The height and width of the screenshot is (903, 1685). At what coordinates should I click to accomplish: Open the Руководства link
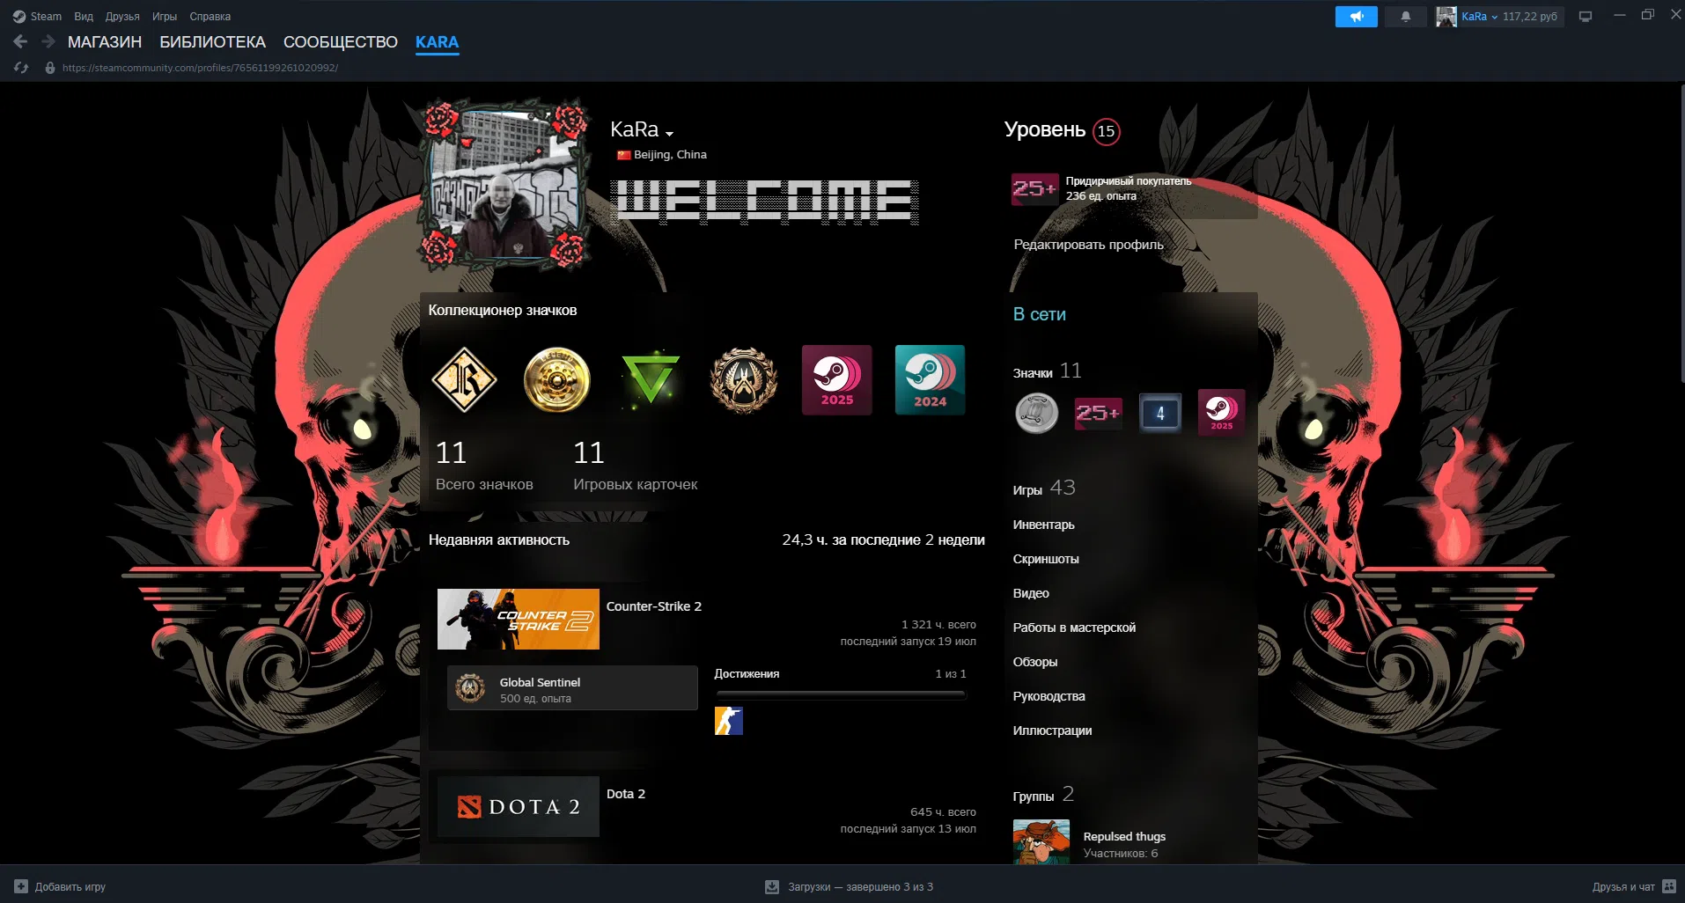[x=1049, y=696]
